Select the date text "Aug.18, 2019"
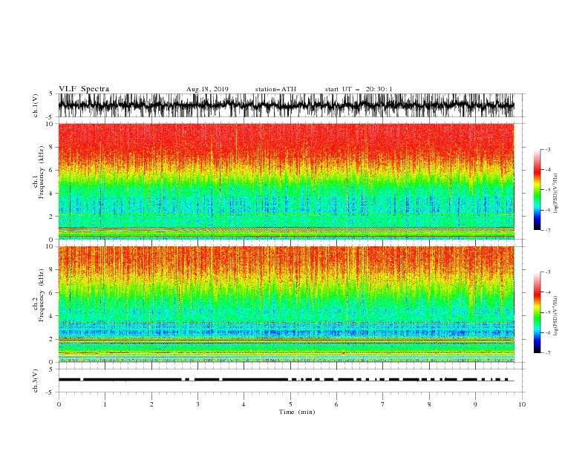Viewport: 588px width, 454px height. 207,89
